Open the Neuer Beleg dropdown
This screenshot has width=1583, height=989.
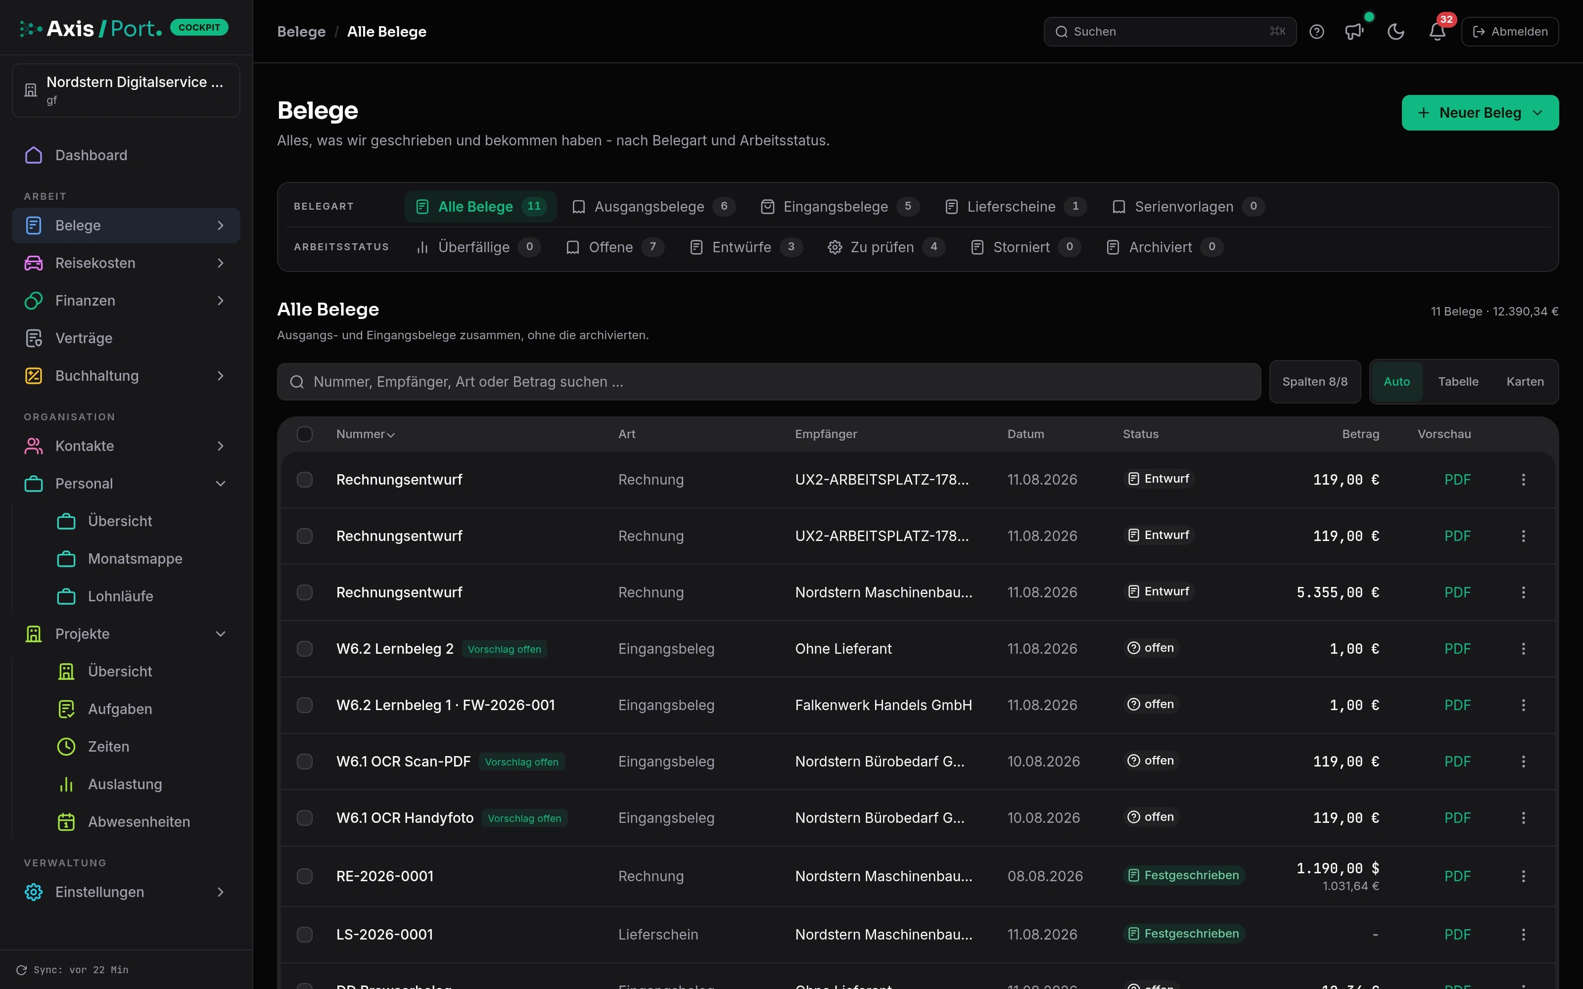click(1480, 113)
